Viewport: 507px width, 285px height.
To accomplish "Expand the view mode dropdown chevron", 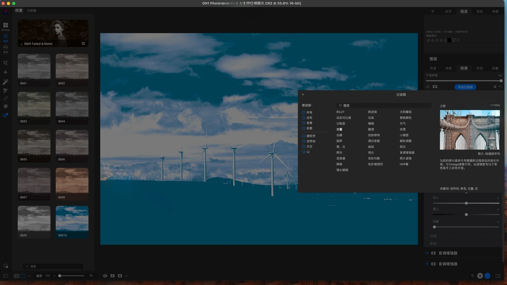I will (29, 276).
